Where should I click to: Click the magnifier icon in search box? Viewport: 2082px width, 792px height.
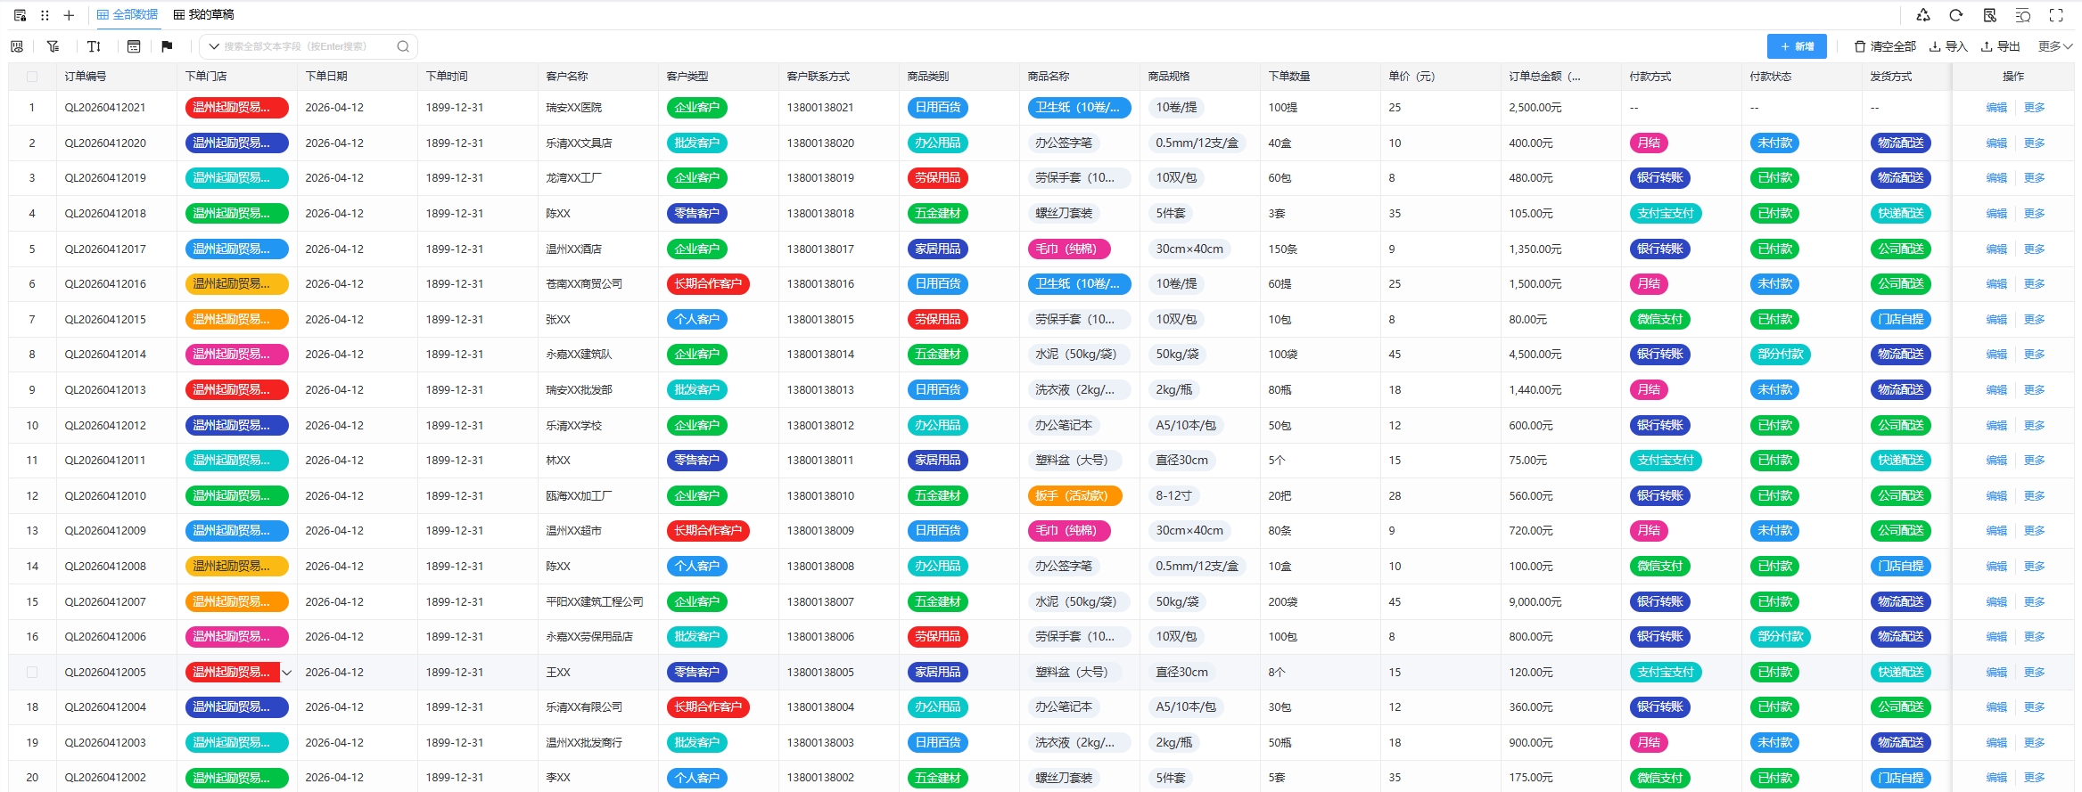tap(403, 46)
